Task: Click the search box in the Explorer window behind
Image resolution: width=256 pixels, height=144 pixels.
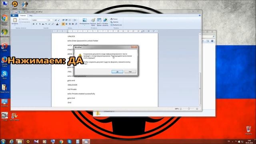Action: tap(209, 36)
